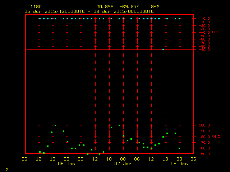Click the "100.0" humidity tick label
The width and height of the screenshot is (230, 172).
pos(205,125)
